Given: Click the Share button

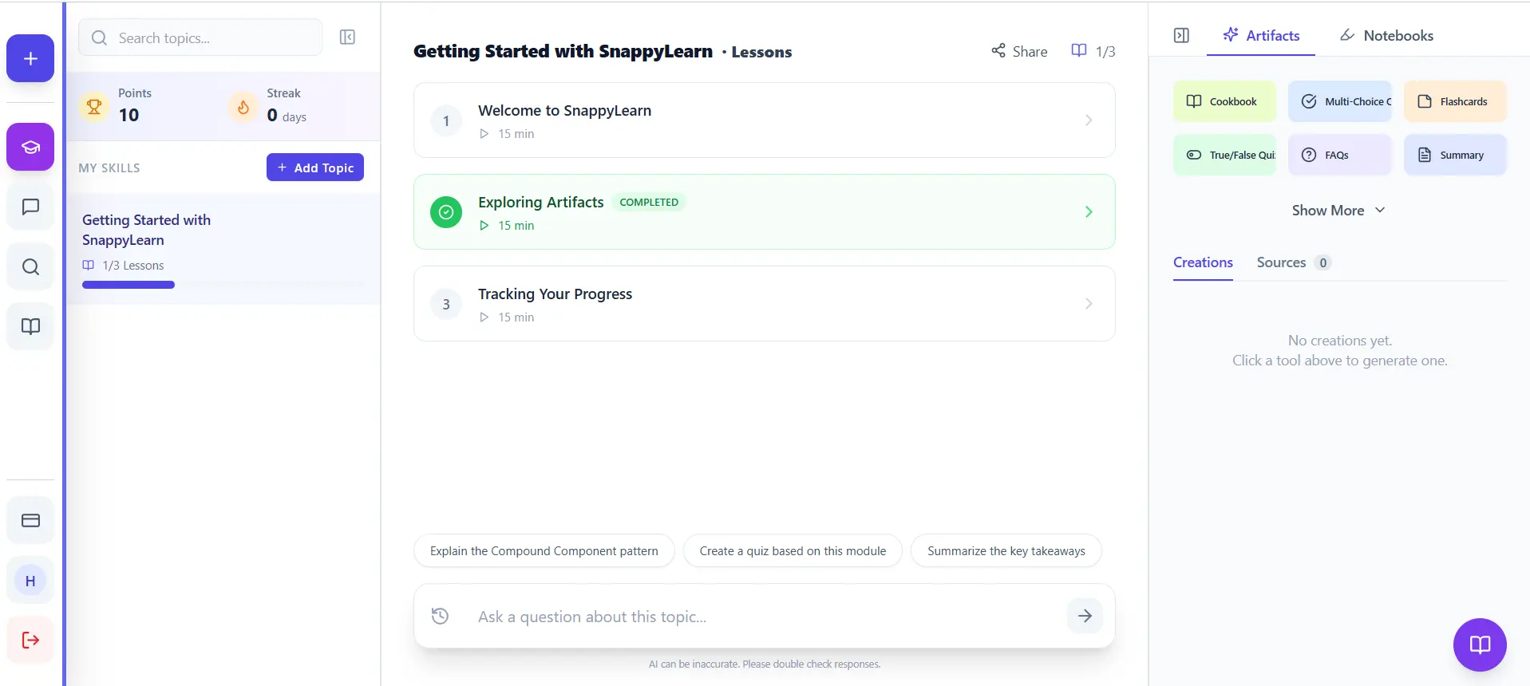Looking at the screenshot, I should click(1019, 51).
